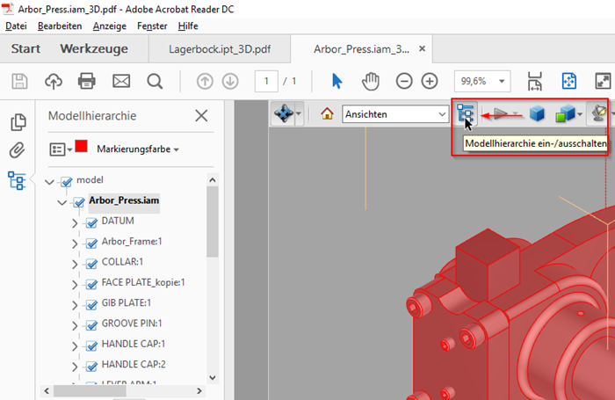Click the cloud upload icon
Screen dimensions: 615x400
click(x=54, y=82)
